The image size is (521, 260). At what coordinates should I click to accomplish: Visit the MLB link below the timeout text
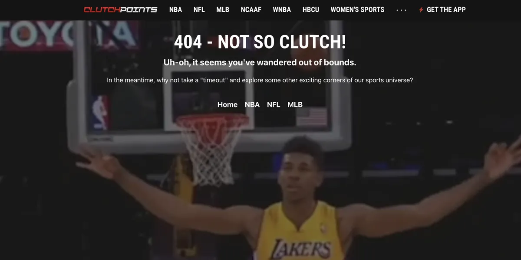(x=295, y=104)
